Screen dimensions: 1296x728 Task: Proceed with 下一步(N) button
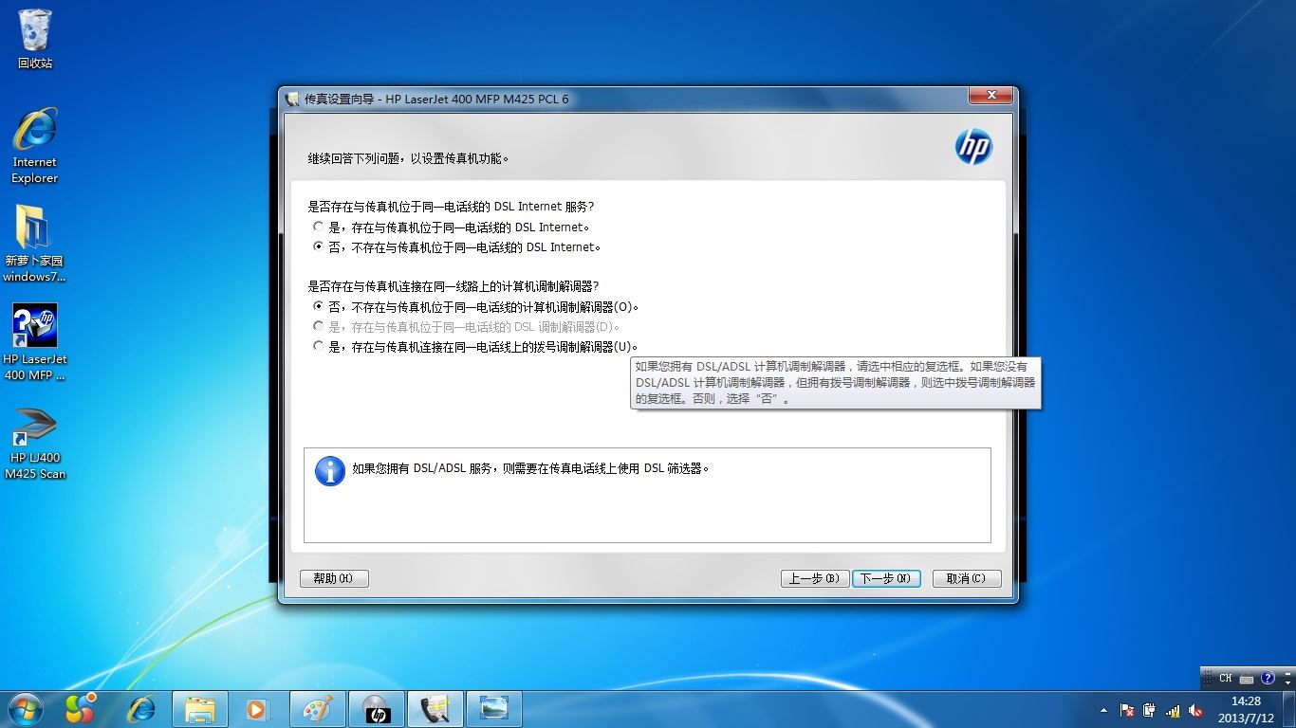886,578
